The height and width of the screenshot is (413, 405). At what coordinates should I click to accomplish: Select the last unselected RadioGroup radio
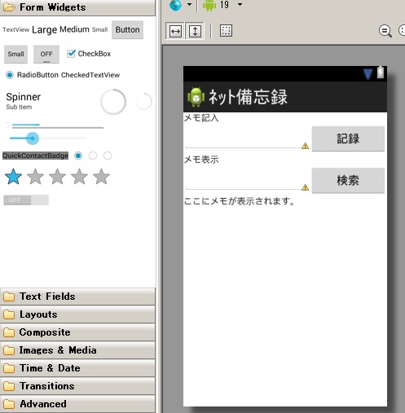(x=108, y=156)
